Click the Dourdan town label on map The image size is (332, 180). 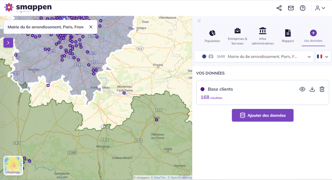[34, 69]
